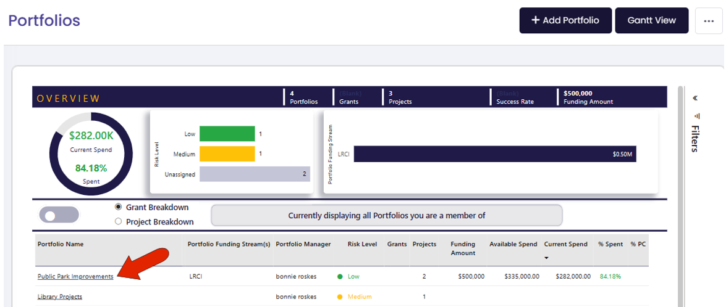Sort by Funding Amount column header
The height and width of the screenshot is (307, 726).
(x=463, y=248)
